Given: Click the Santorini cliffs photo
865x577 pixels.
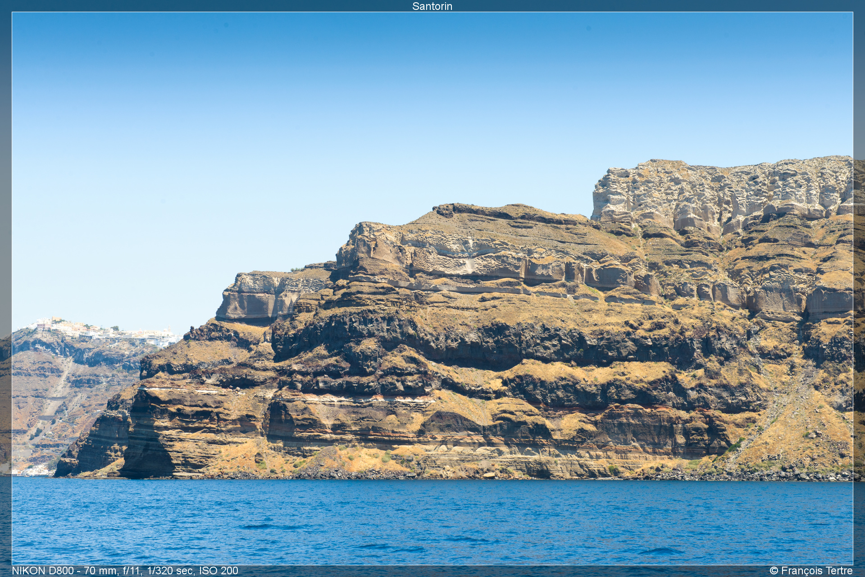Looking at the screenshot, I should [x=432, y=288].
